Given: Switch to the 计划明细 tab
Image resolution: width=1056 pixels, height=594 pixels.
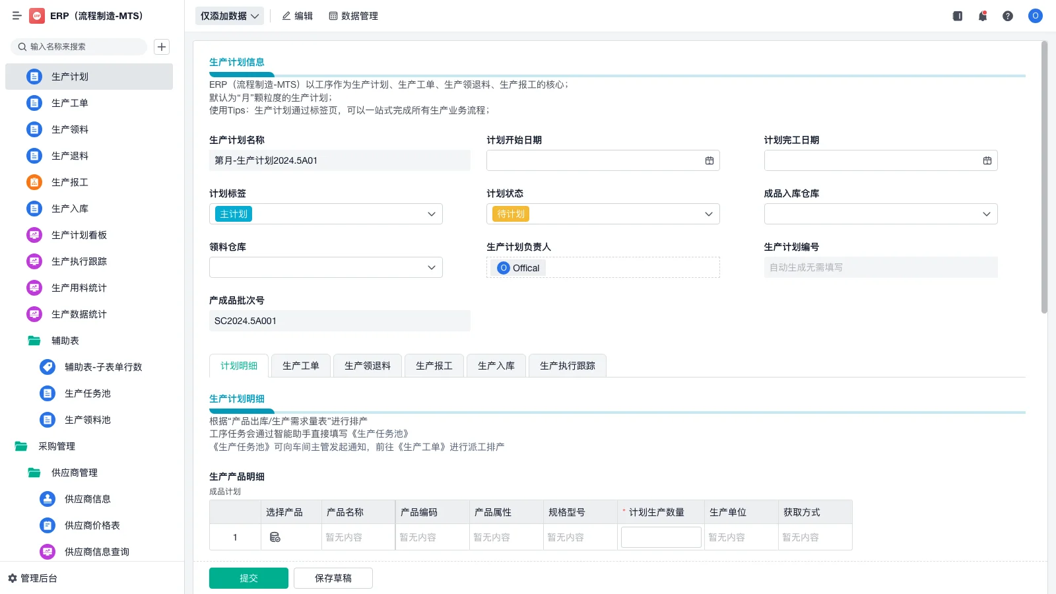Looking at the screenshot, I should coord(239,366).
